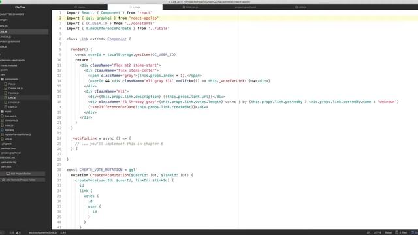Open CreateLink.js in file tree
Image resolution: width=418 pixels, height=235 pixels.
[x=16, y=89]
